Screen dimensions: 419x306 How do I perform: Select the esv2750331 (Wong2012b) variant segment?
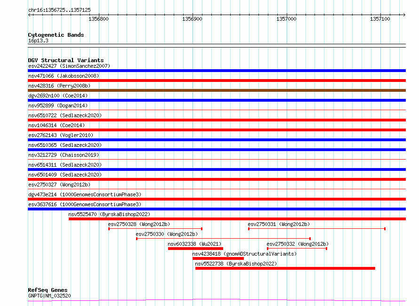click(316, 229)
